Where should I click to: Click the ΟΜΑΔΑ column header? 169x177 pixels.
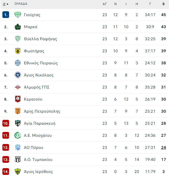[21, 4]
